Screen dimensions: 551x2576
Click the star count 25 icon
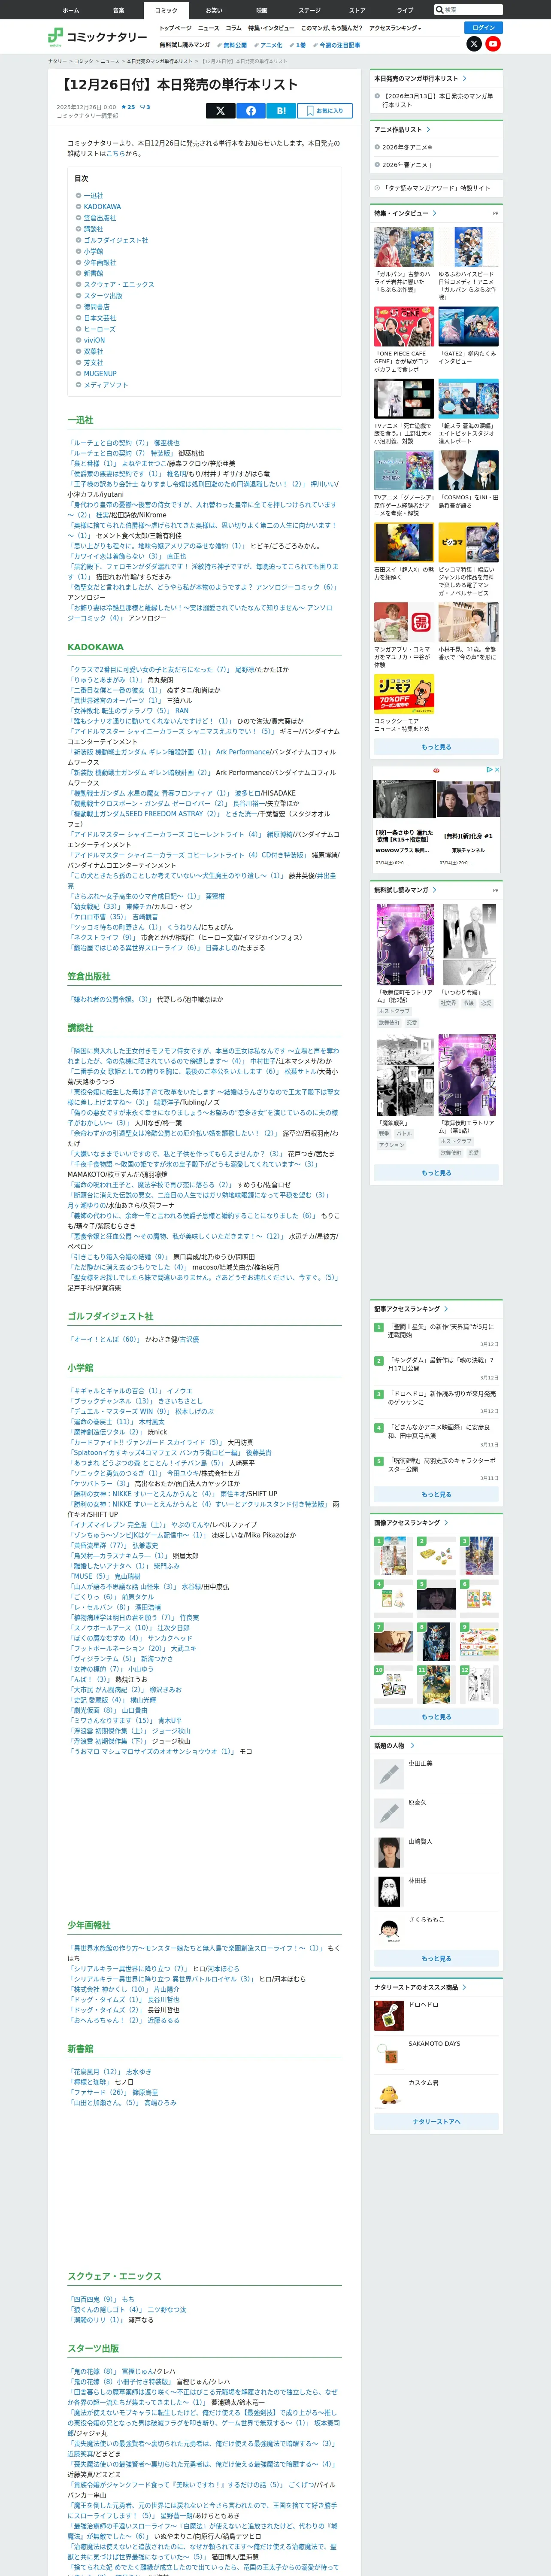point(128,107)
